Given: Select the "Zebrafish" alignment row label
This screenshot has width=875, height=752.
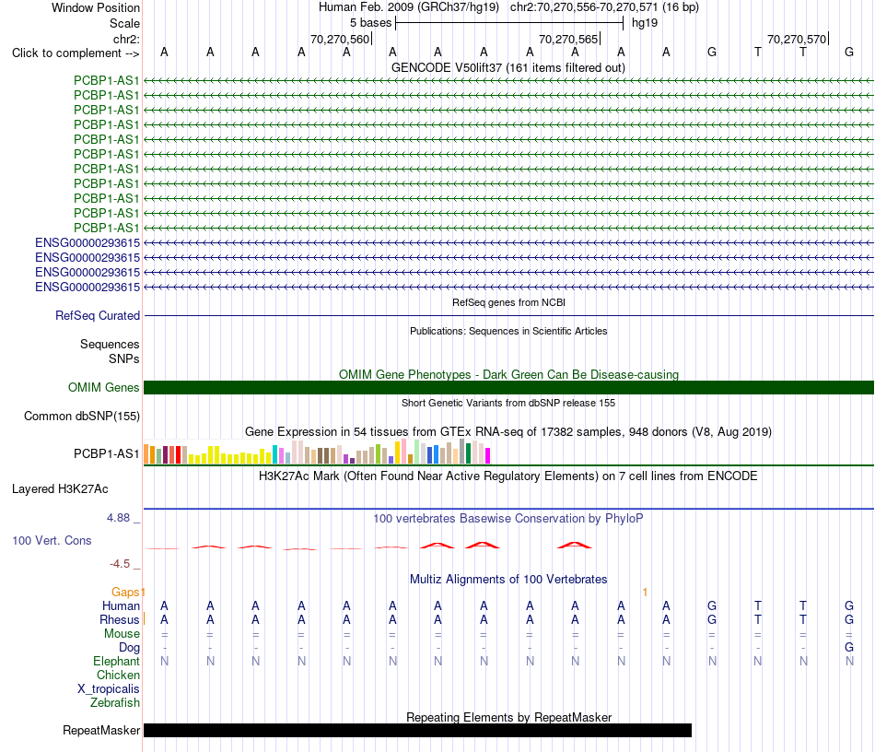Looking at the screenshot, I should (115, 703).
